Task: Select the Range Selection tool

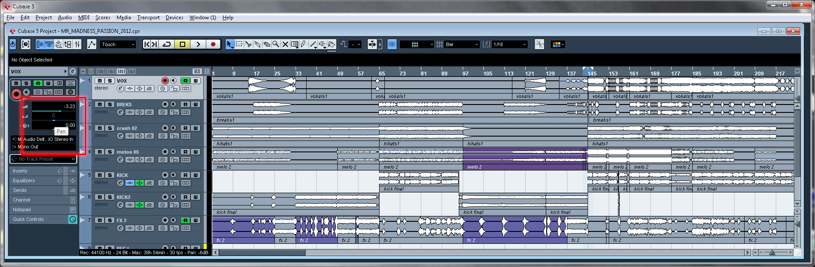Action: click(x=239, y=44)
